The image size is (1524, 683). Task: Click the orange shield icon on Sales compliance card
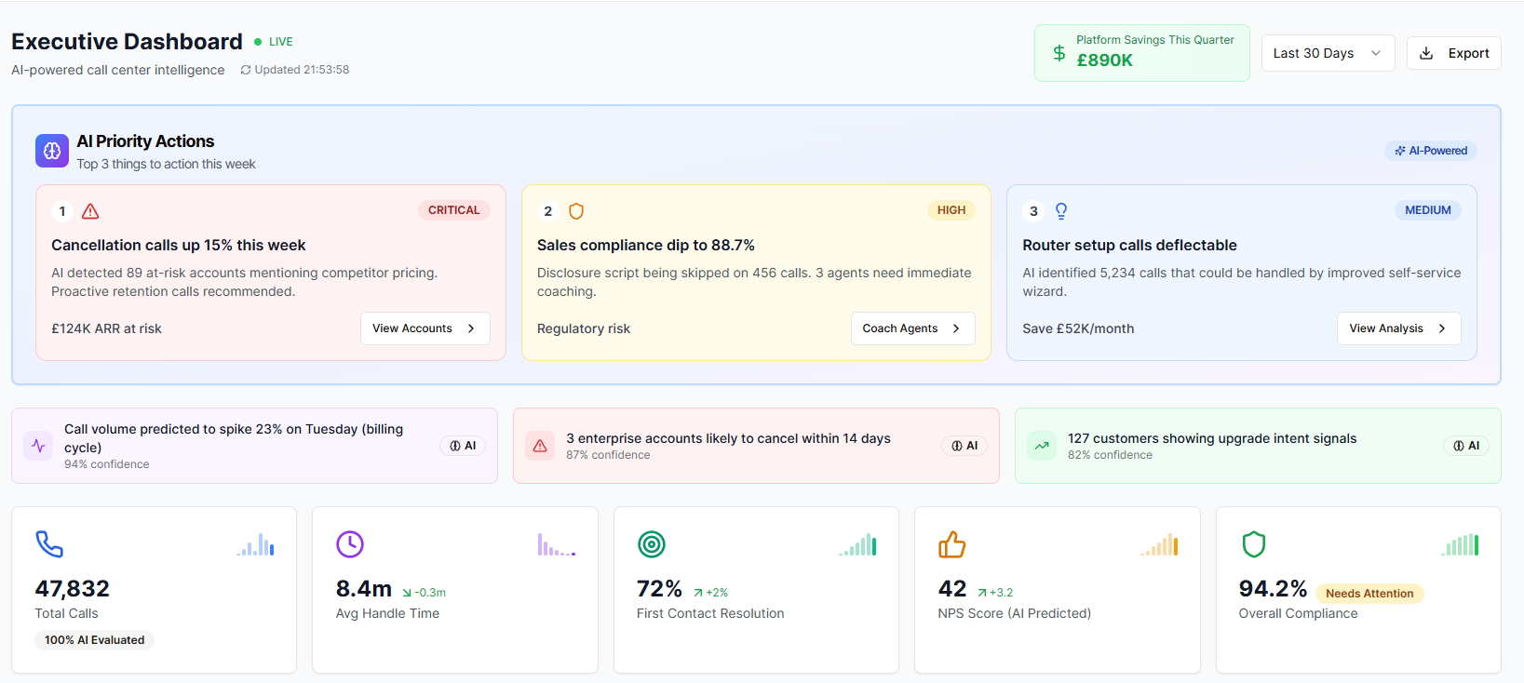pos(576,211)
